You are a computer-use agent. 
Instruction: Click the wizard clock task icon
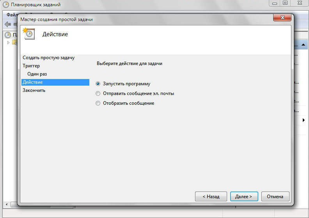(29, 33)
